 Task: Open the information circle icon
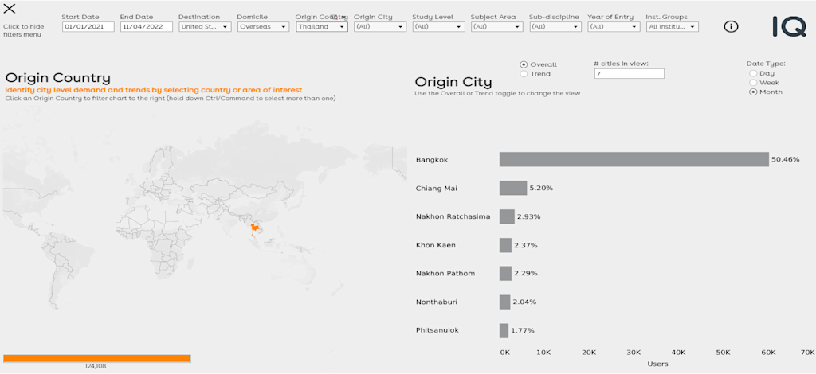coord(731,26)
